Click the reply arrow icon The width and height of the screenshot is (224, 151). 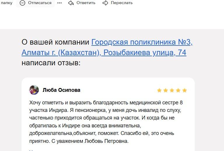[x=71, y=3]
